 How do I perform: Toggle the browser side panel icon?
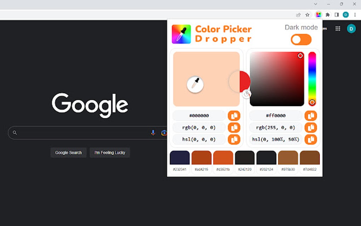337,15
